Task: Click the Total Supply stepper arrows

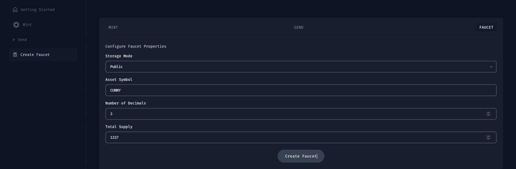Action: tap(488, 138)
